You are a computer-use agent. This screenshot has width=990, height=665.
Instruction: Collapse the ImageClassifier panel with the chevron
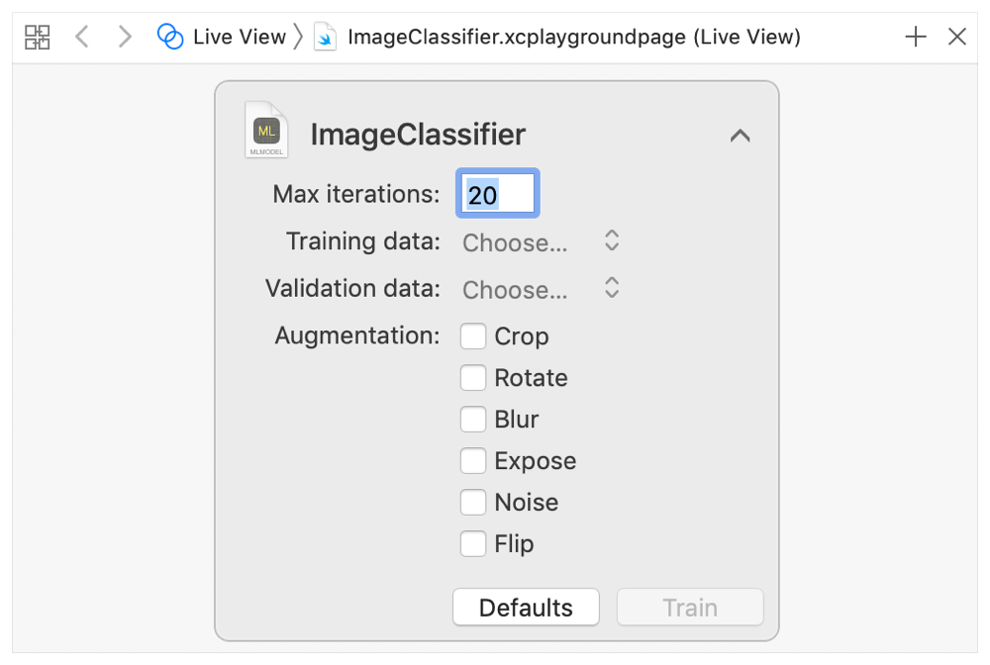pyautogui.click(x=741, y=136)
